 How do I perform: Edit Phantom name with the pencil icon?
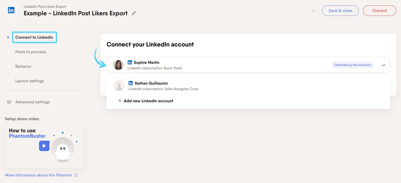(134, 13)
